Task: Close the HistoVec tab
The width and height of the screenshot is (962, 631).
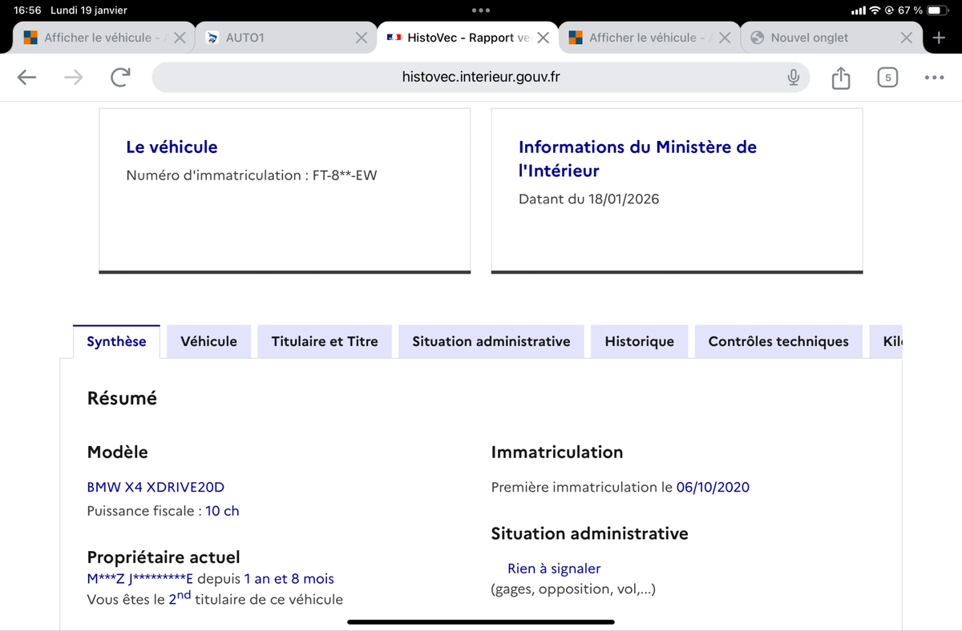Action: [x=543, y=38]
